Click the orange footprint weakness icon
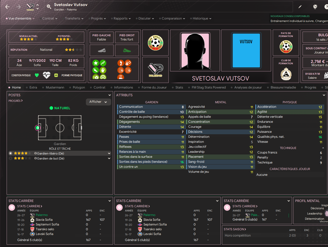Viewport: 328px width, 247px height. click(x=121, y=63)
